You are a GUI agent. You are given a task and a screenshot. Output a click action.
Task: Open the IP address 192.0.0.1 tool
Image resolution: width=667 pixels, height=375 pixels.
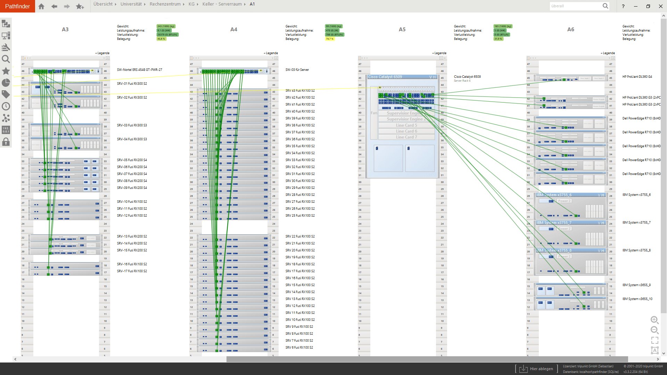coord(6,130)
